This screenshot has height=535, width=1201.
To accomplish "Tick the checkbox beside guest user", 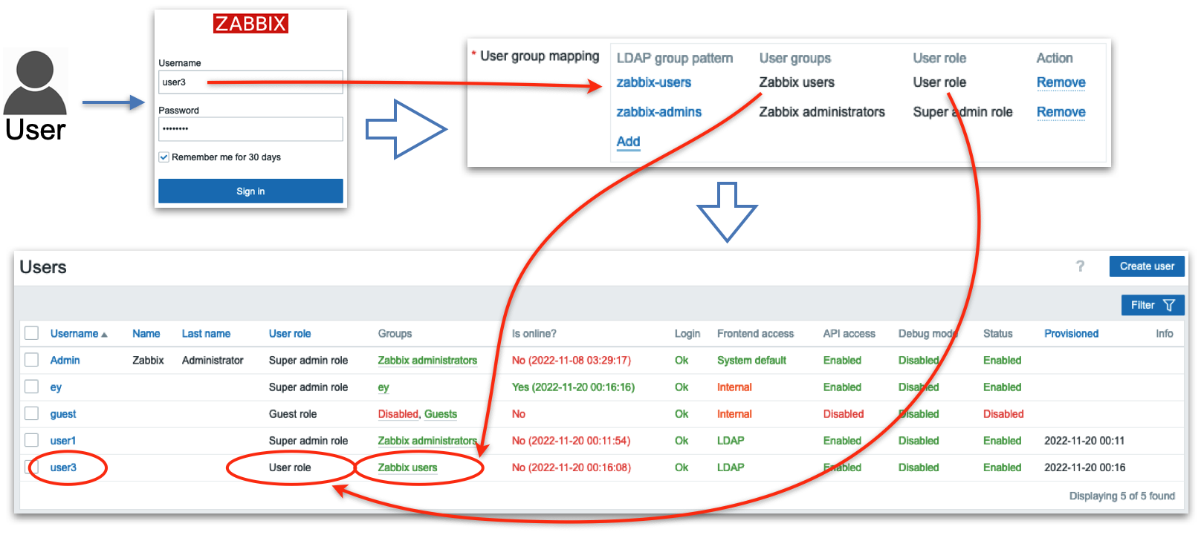I will (32, 413).
